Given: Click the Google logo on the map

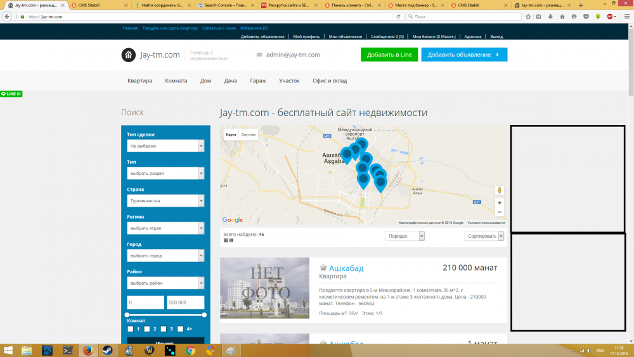Looking at the screenshot, I should [x=233, y=220].
